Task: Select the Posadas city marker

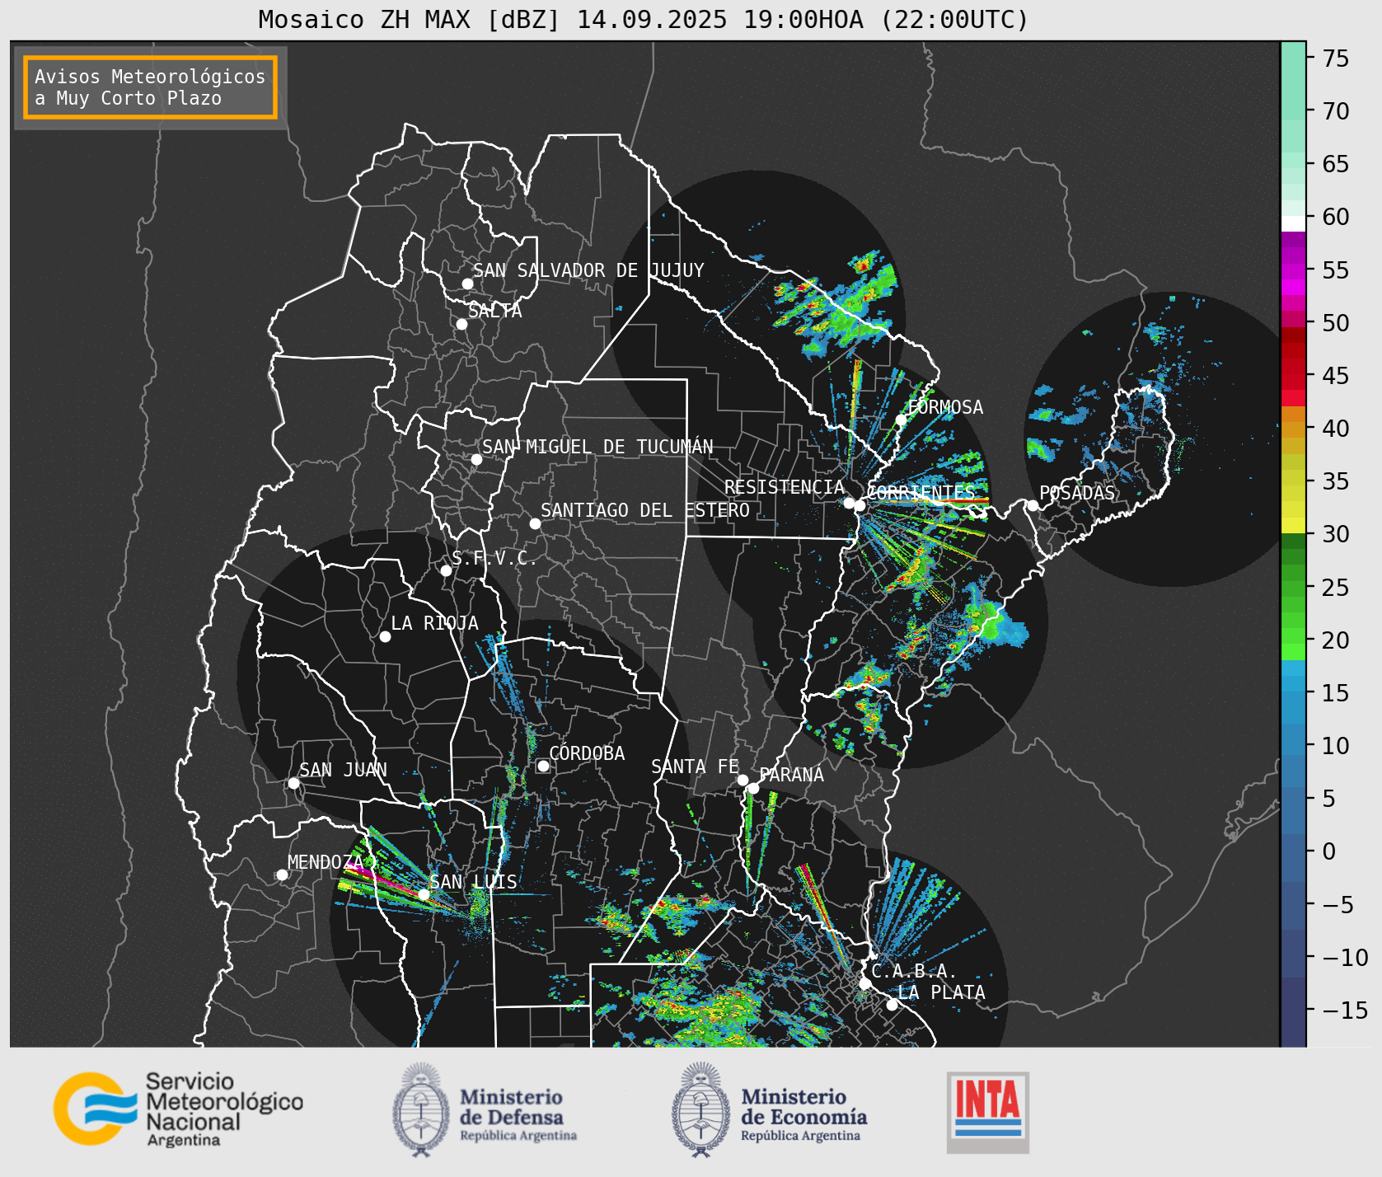Action: click(1033, 505)
